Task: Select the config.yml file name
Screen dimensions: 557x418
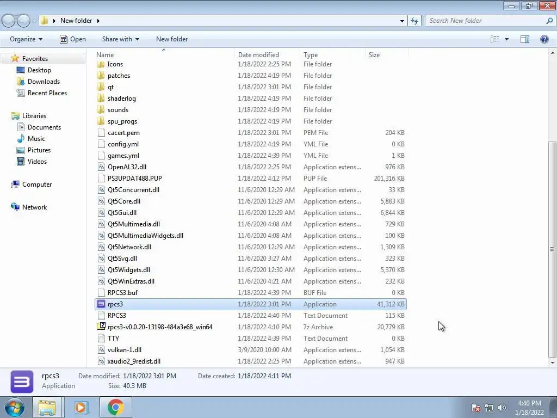Action: point(123,144)
